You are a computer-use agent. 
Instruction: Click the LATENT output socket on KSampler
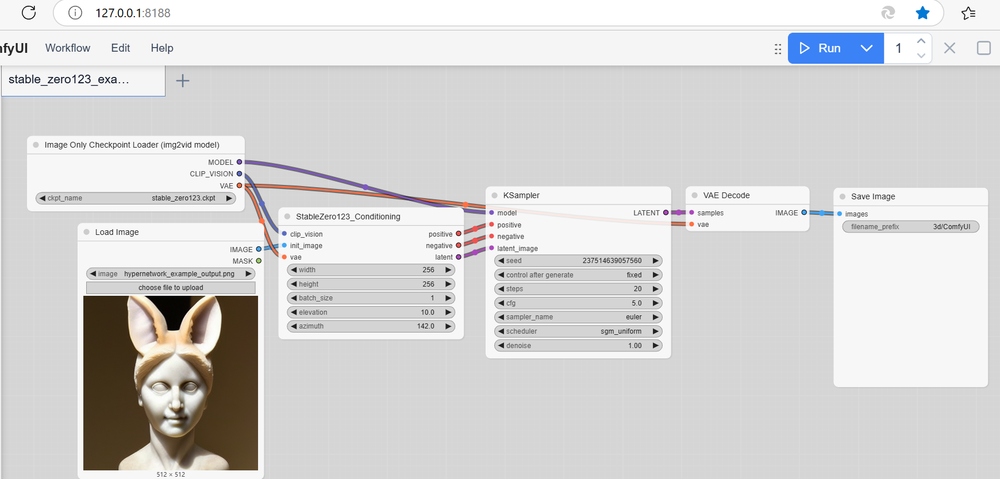pyautogui.click(x=666, y=213)
